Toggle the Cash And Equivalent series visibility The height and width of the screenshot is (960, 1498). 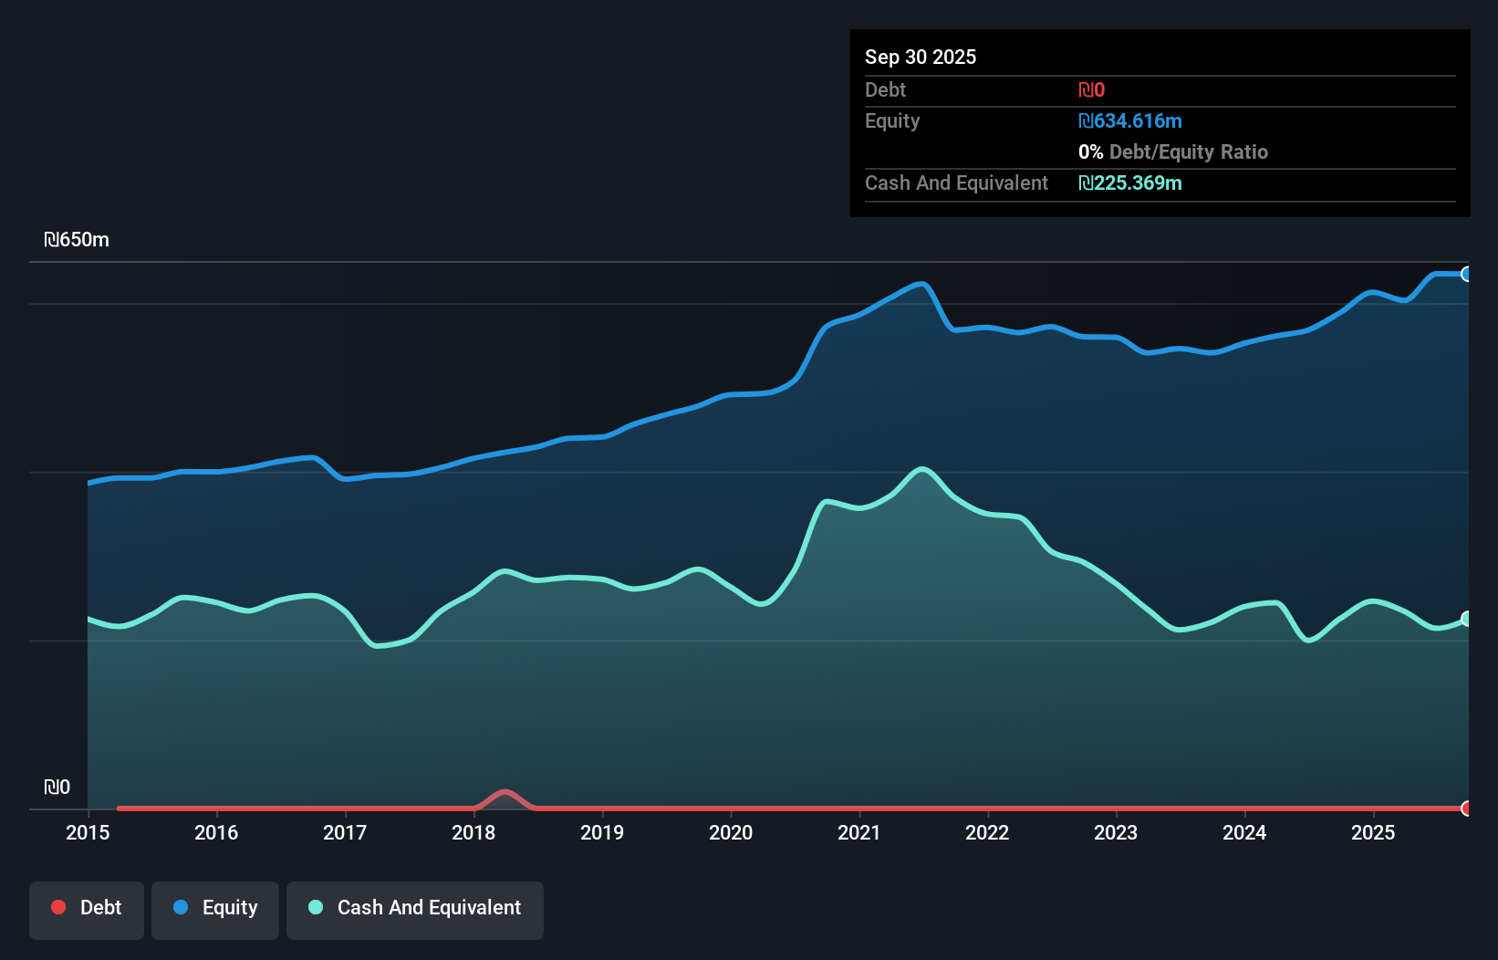pos(414,908)
